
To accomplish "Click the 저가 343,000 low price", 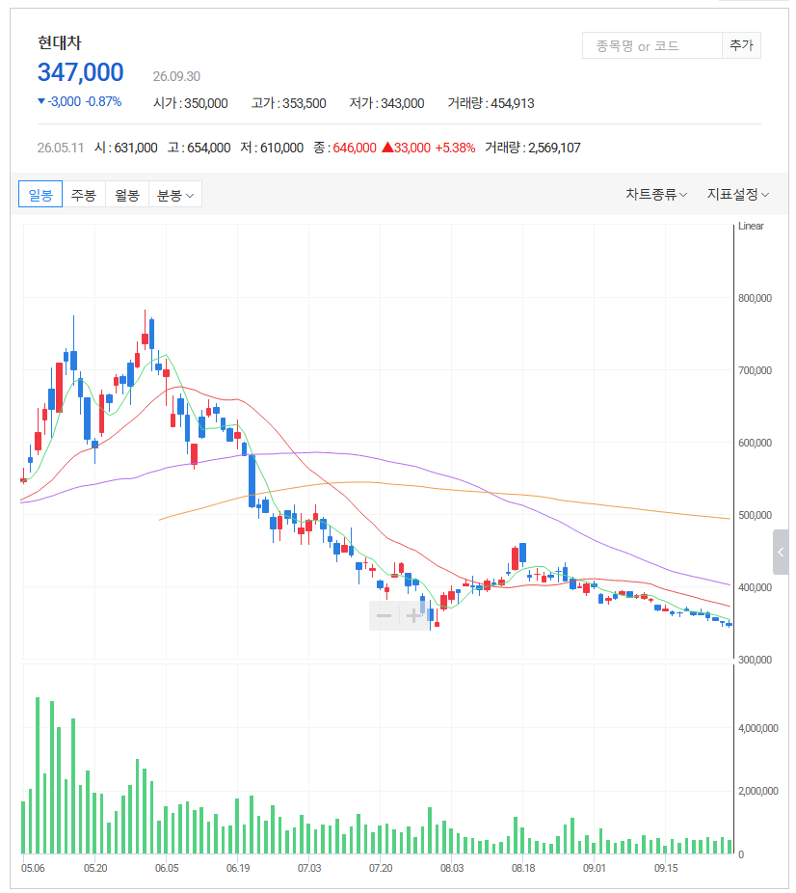I will point(386,103).
